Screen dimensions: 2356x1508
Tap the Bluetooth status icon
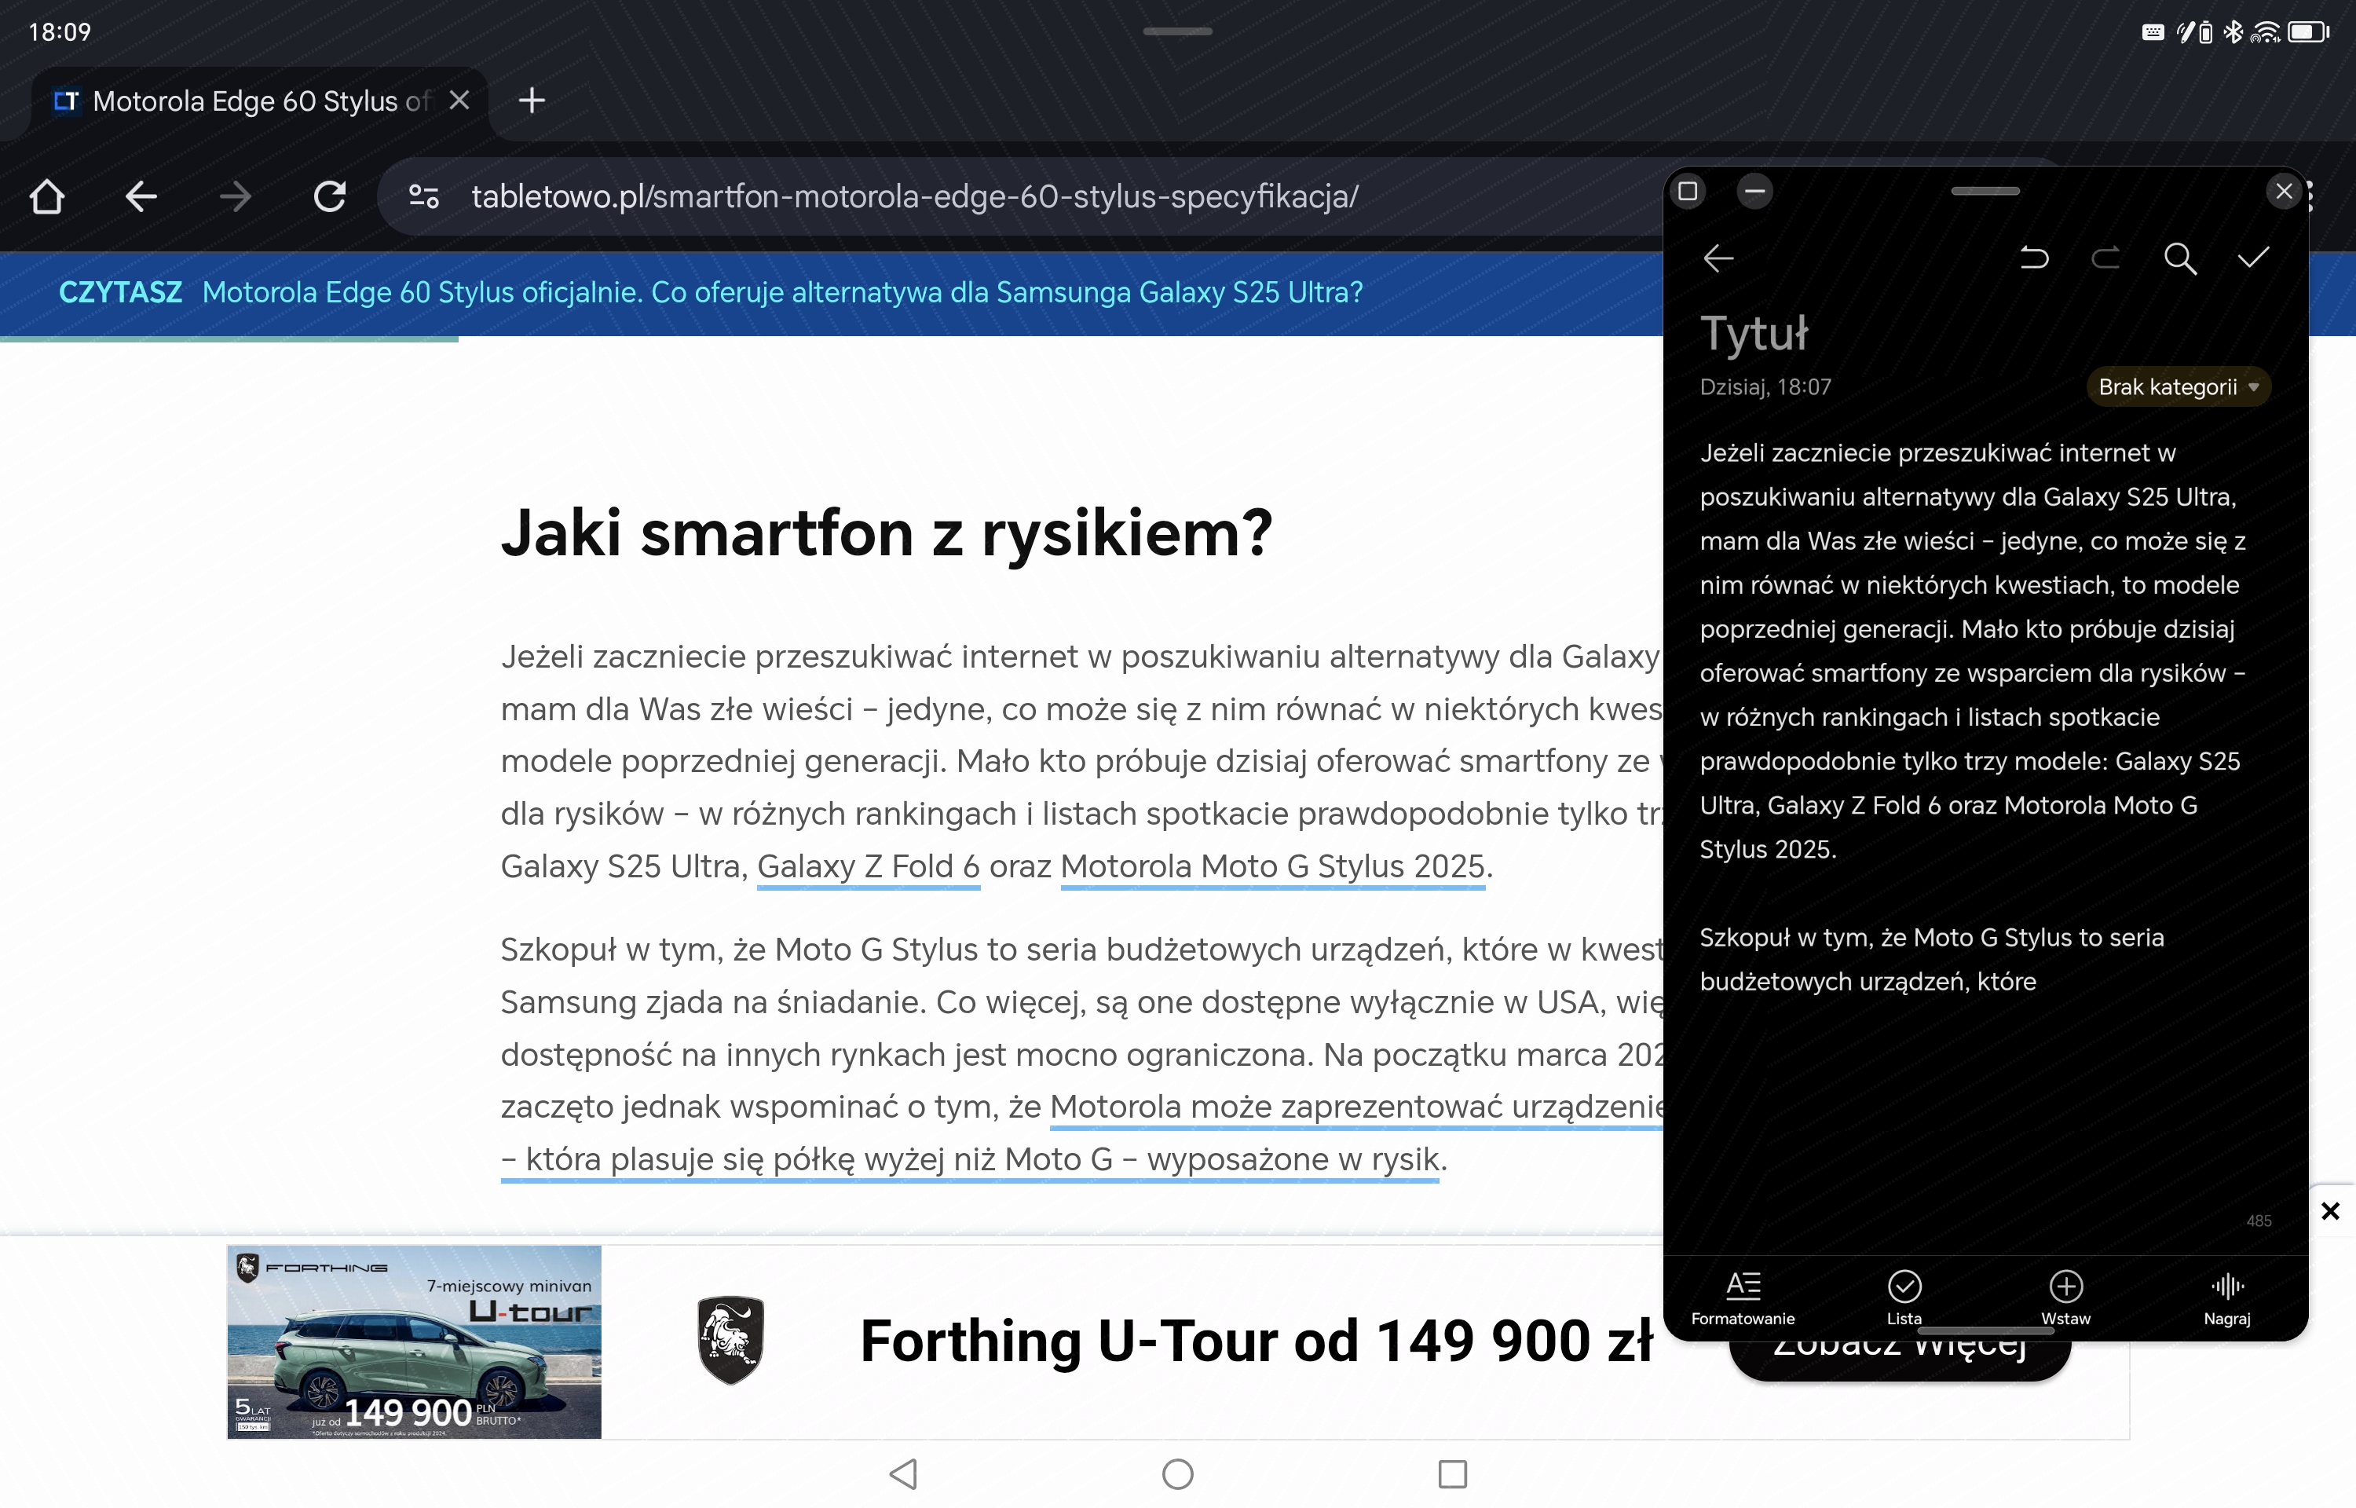click(2233, 32)
